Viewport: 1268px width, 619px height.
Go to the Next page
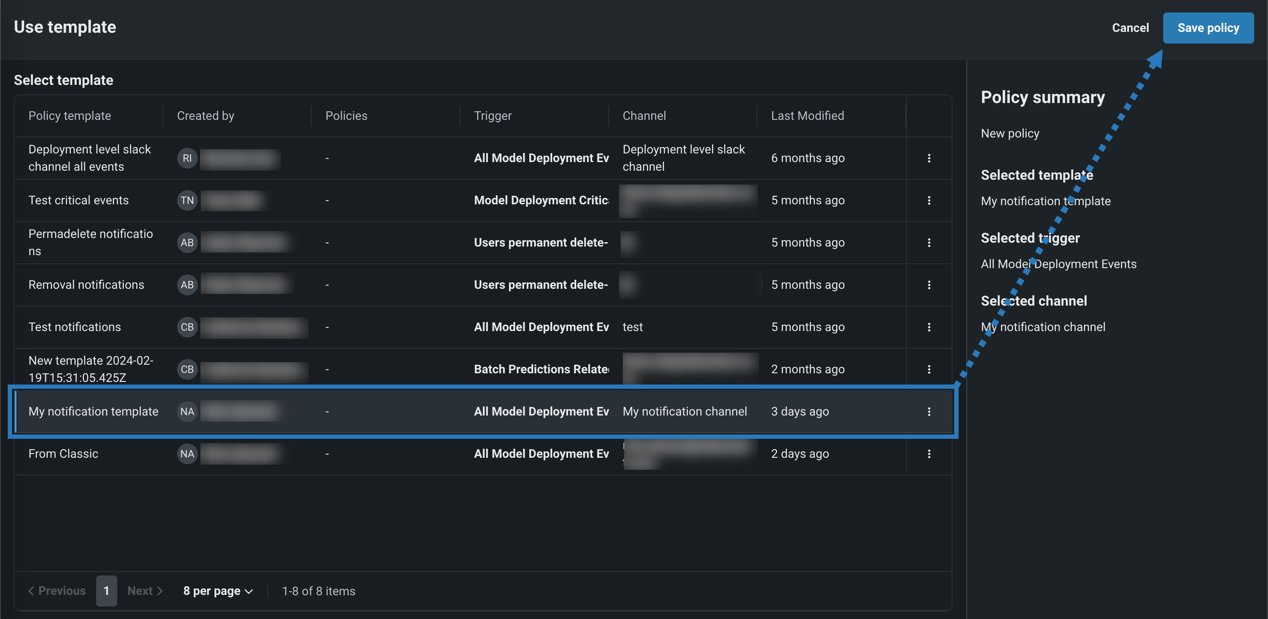coord(145,591)
